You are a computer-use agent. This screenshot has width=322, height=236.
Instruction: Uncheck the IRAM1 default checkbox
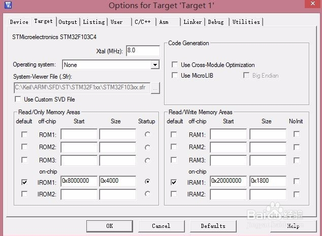[174, 182]
